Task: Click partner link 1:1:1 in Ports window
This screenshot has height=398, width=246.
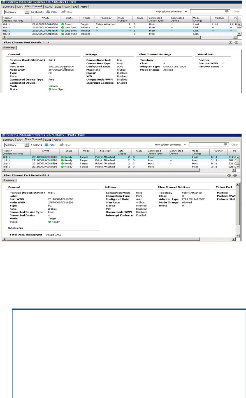Action: pos(215,24)
